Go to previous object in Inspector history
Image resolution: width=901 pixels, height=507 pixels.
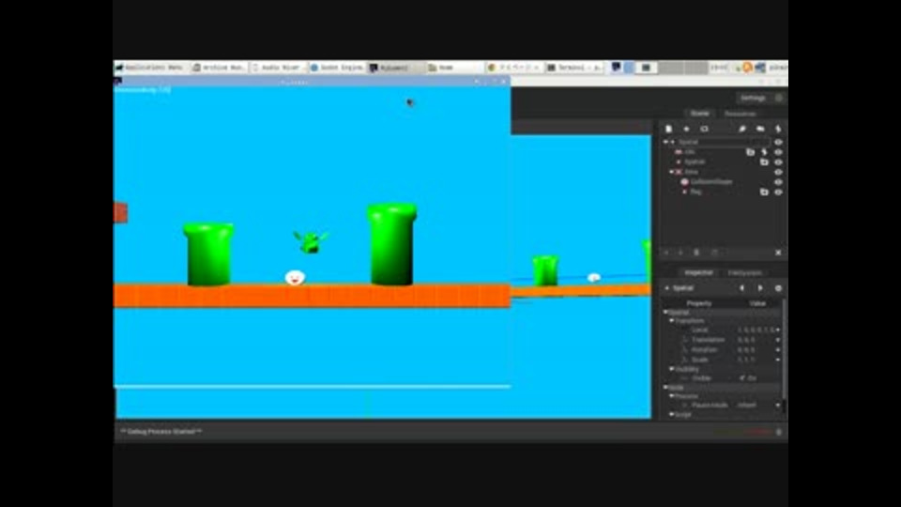click(x=741, y=288)
